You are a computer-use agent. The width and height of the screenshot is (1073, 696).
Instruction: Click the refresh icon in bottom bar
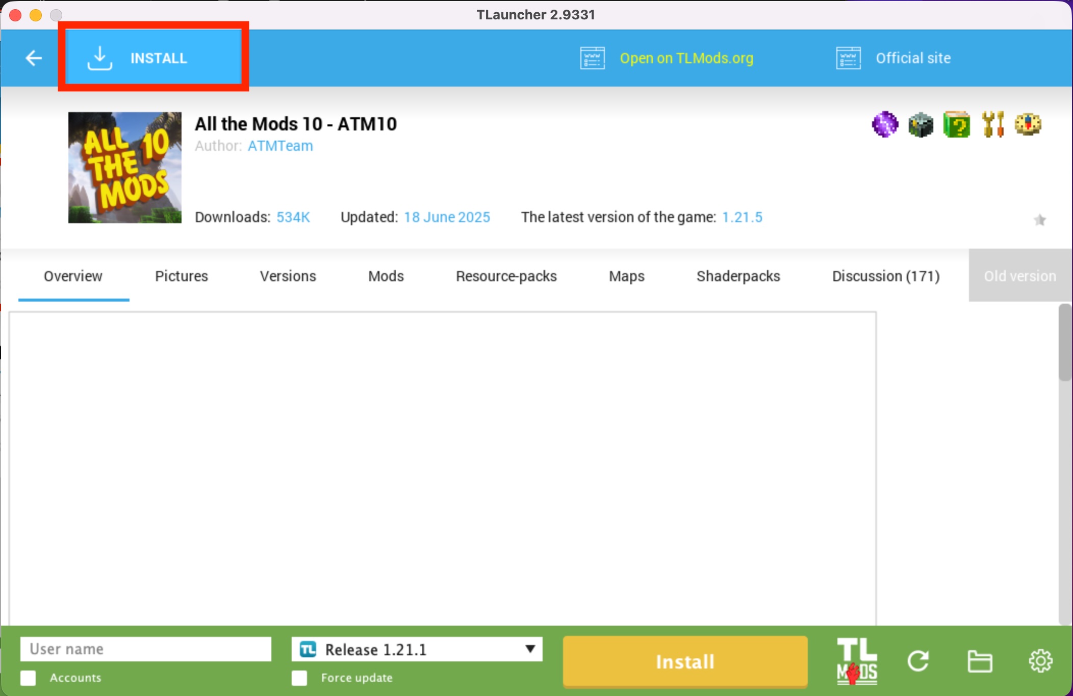[918, 661]
